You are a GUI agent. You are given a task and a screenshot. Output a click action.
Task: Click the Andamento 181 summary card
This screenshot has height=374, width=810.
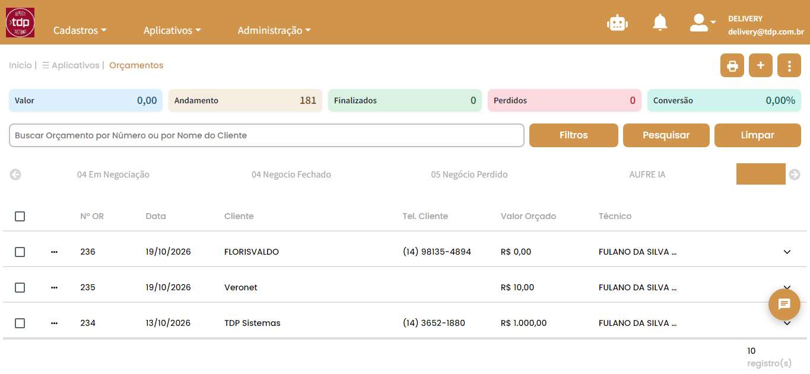[245, 100]
